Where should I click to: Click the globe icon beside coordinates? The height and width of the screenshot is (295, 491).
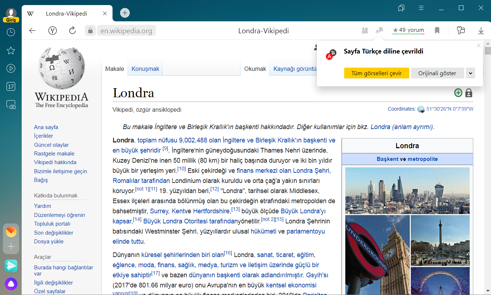click(421, 109)
